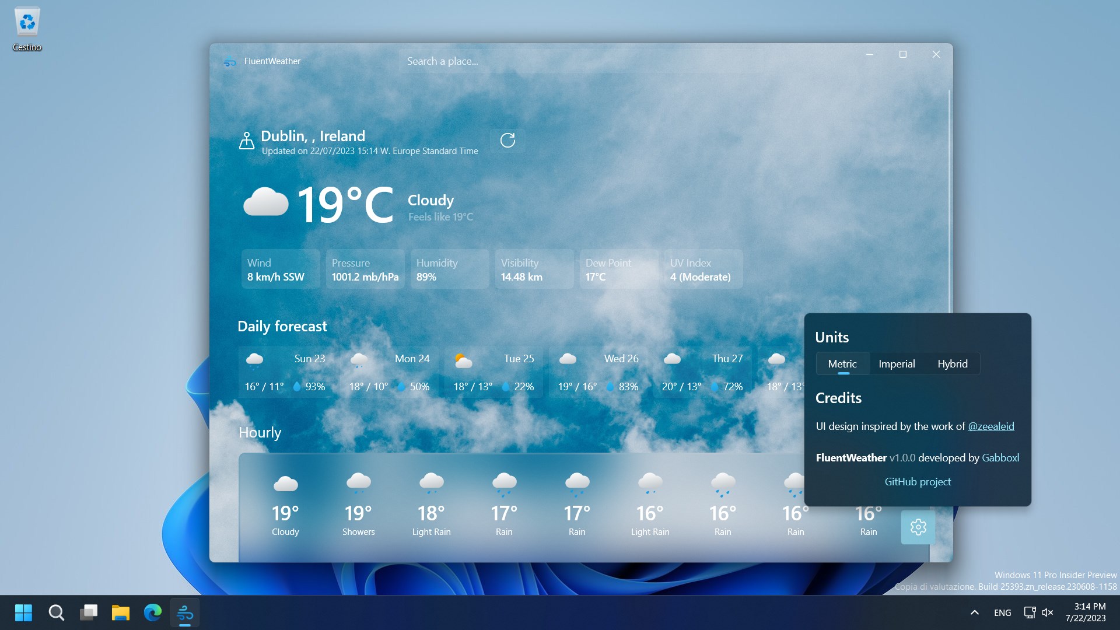Viewport: 1120px width, 630px height.
Task: Select Tue 25 daily forecast card
Action: 494,372
